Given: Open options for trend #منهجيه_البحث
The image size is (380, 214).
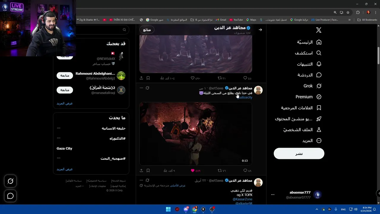Looking at the screenshot, I should [x=59, y=158].
